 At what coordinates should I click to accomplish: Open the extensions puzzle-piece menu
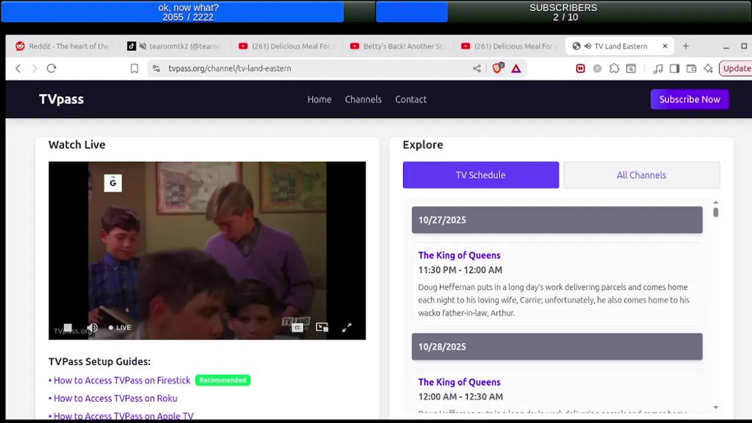[x=614, y=69]
